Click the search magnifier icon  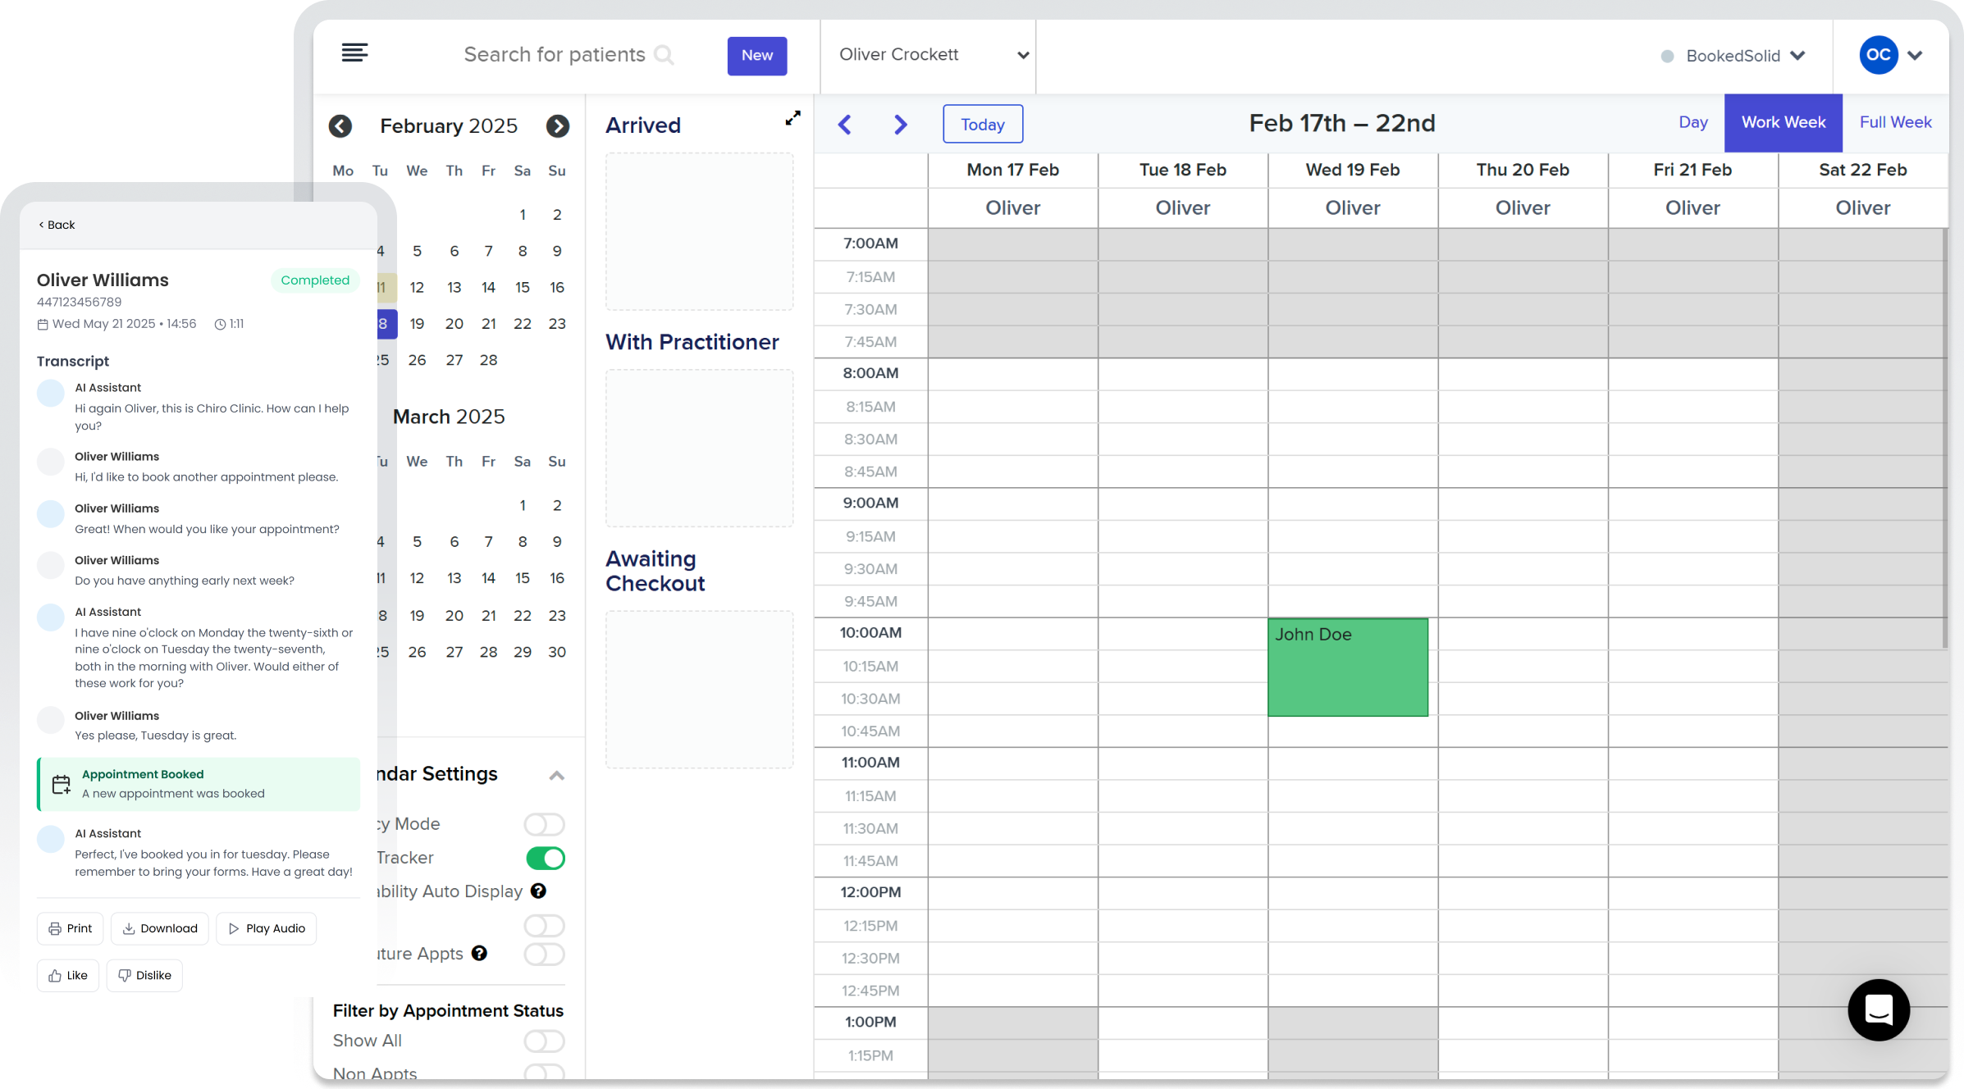tap(665, 55)
